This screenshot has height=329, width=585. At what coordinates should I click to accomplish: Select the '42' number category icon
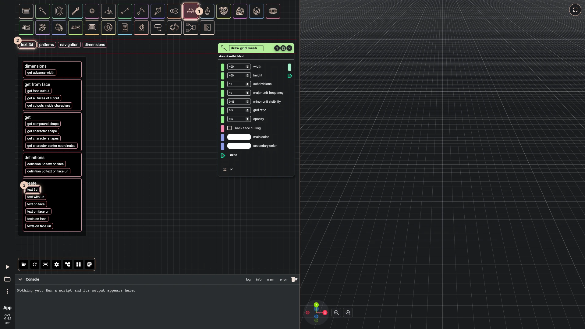click(x=26, y=28)
